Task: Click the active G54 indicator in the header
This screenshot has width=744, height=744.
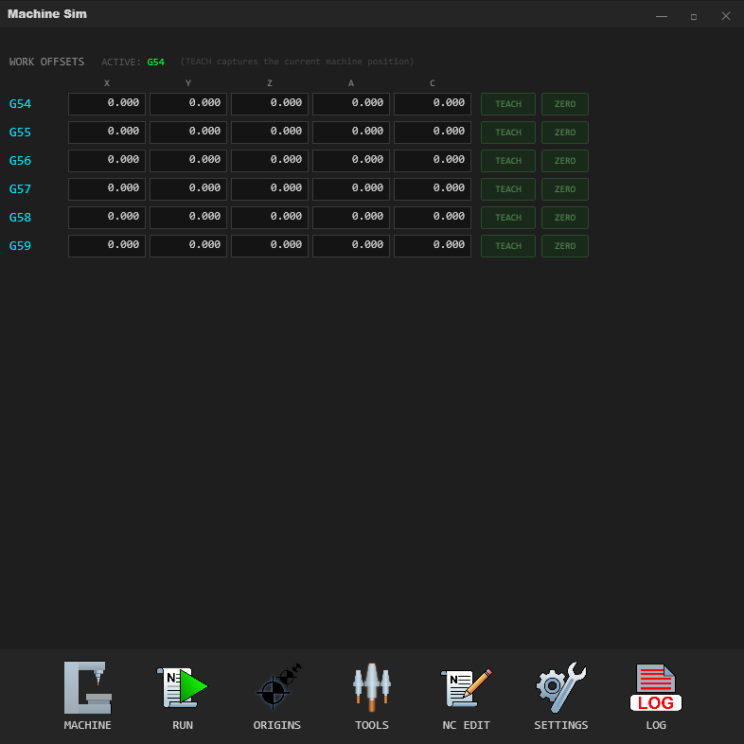Action: point(155,62)
